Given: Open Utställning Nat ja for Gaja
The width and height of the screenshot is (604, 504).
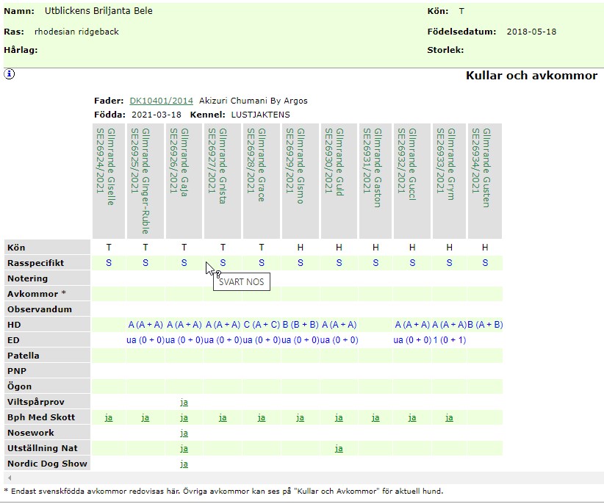Looking at the screenshot, I should [x=184, y=449].
